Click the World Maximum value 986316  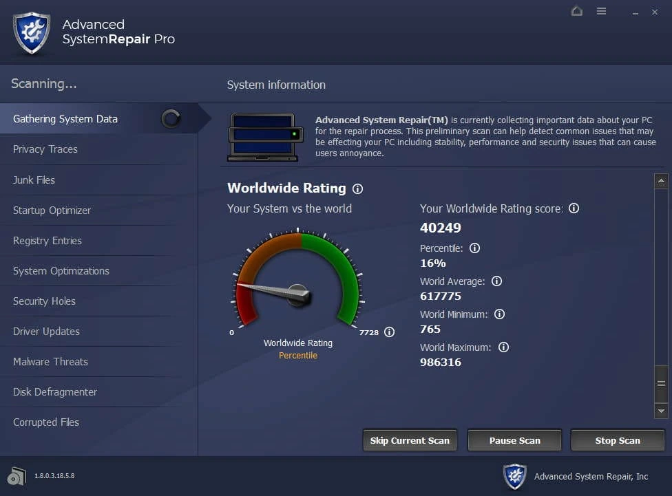pos(441,362)
